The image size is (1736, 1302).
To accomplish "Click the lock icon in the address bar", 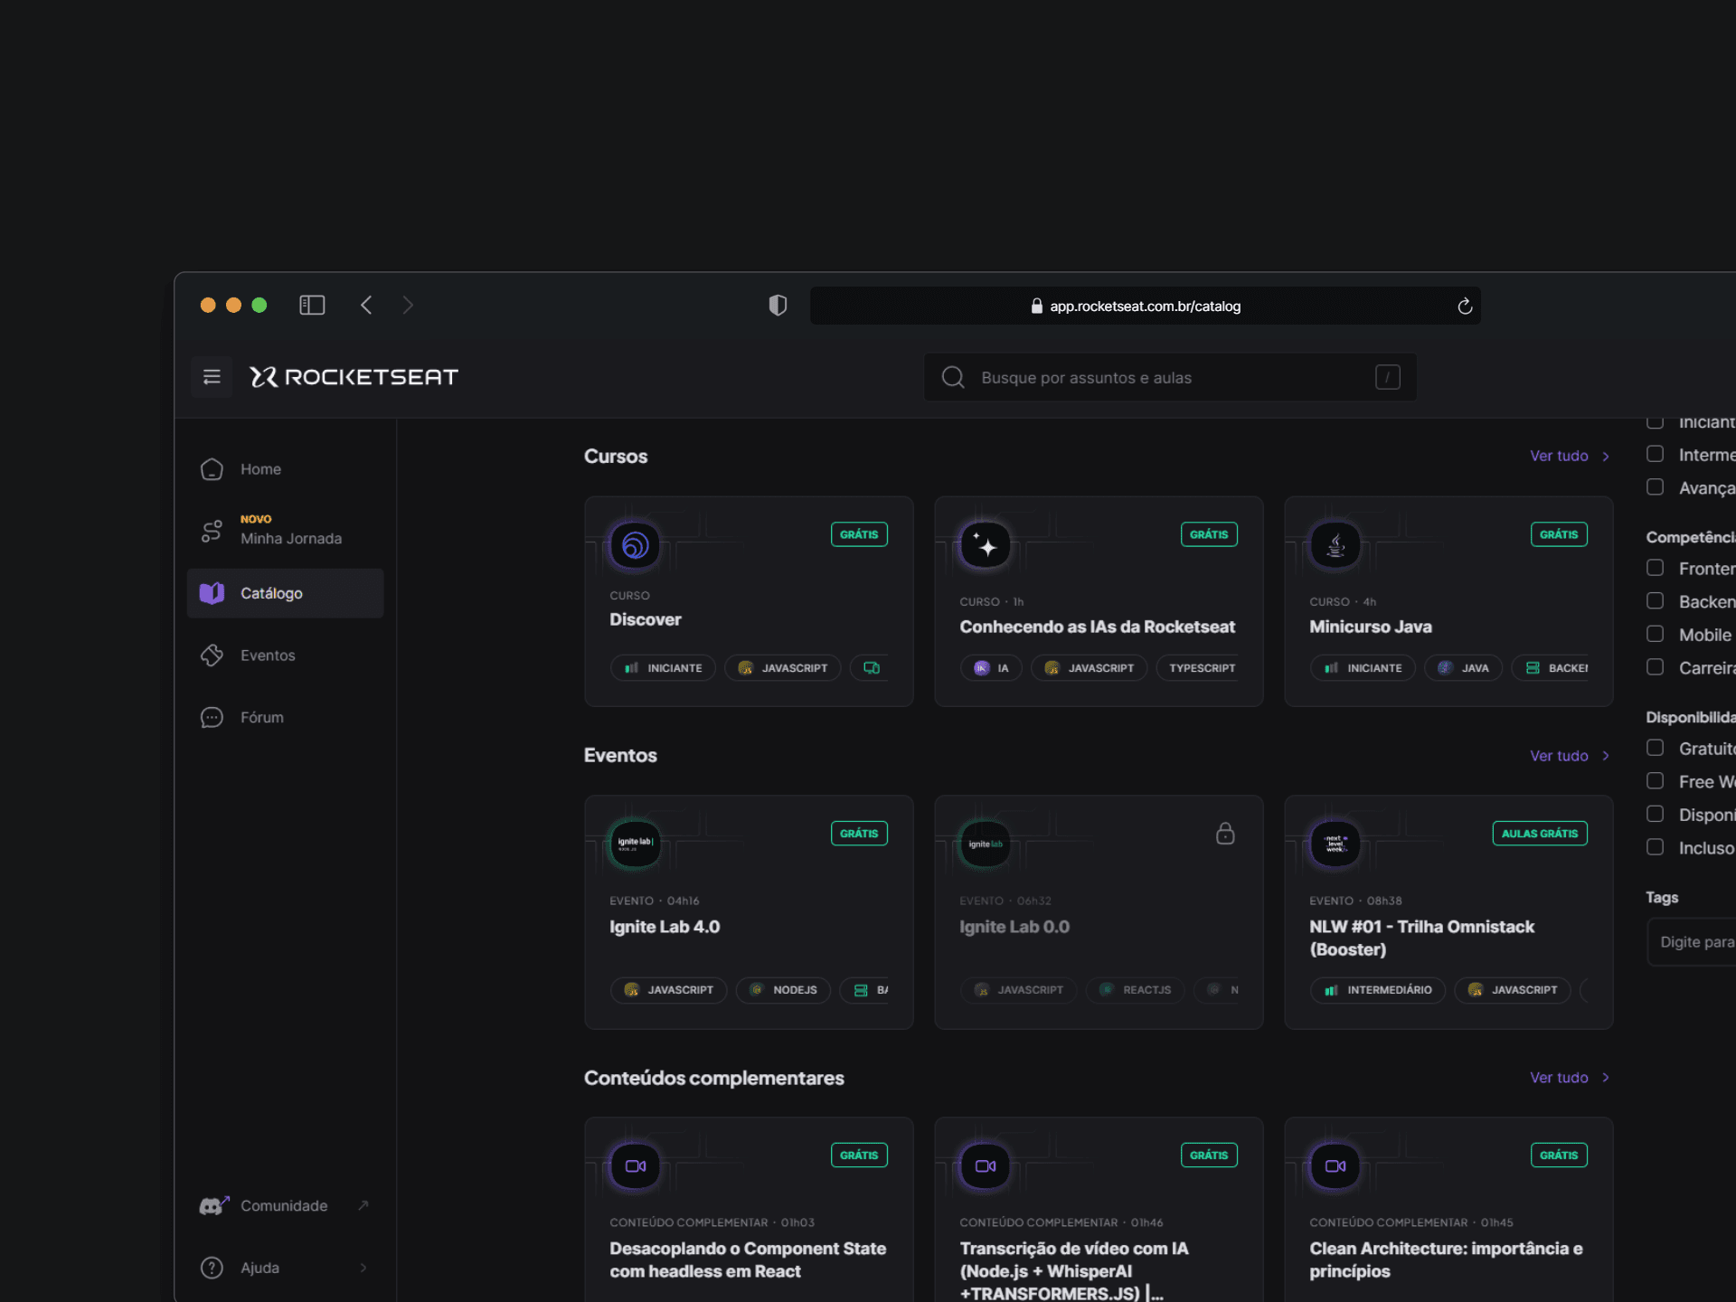I will 1036,307.
